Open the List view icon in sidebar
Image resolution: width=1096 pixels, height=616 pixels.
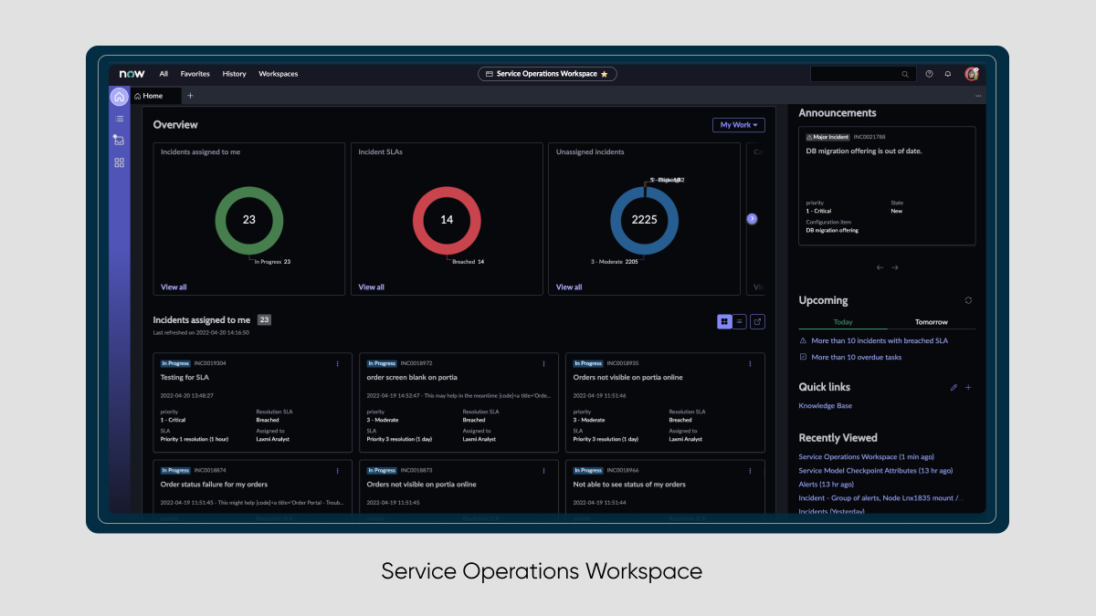tap(119, 119)
